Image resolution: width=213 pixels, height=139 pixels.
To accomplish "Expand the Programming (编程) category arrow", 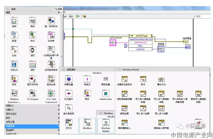I will point(59,12).
